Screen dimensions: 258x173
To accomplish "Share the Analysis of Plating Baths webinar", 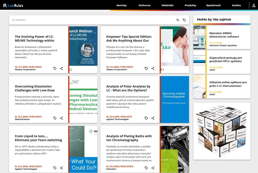I will (x=153, y=168).
